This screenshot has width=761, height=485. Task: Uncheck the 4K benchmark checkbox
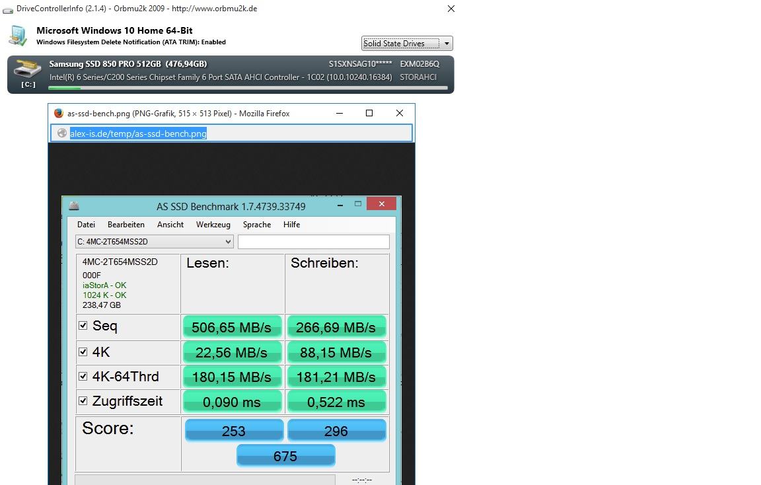(x=83, y=352)
